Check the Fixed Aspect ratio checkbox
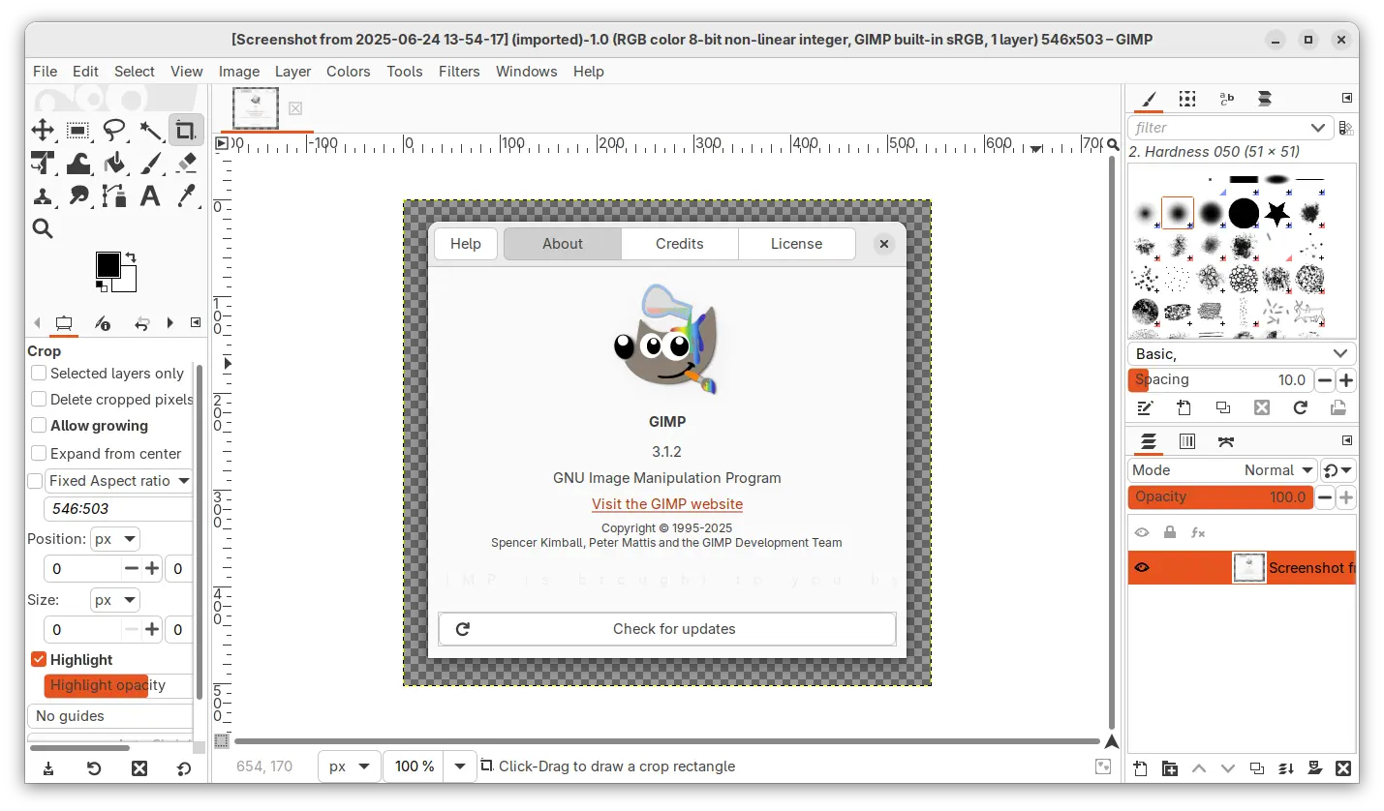 [35, 481]
